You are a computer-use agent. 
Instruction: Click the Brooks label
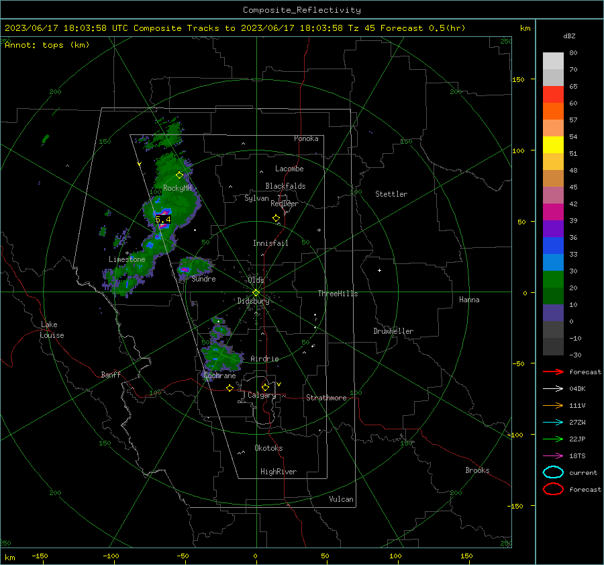click(x=477, y=470)
